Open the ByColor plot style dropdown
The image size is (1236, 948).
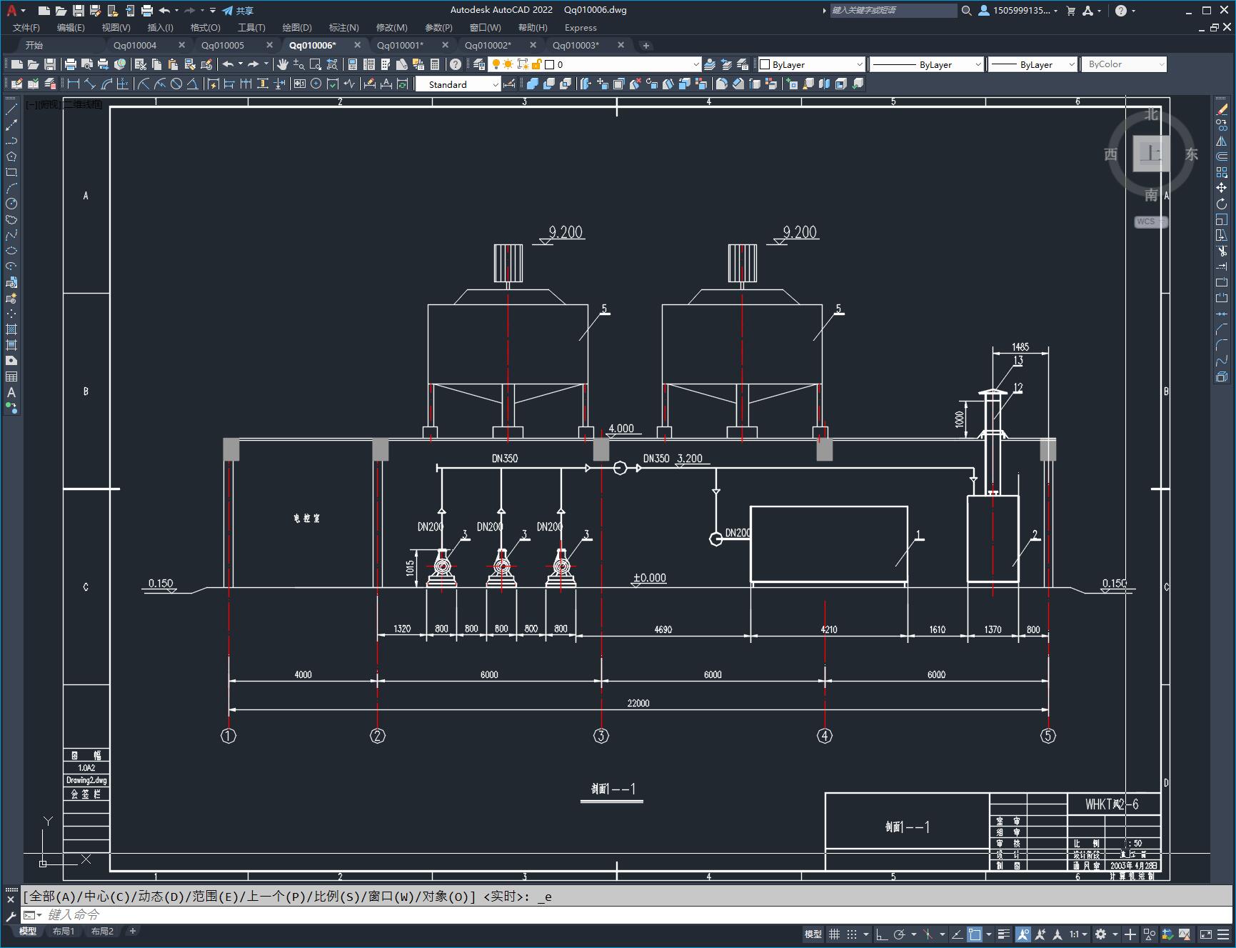coord(1124,64)
